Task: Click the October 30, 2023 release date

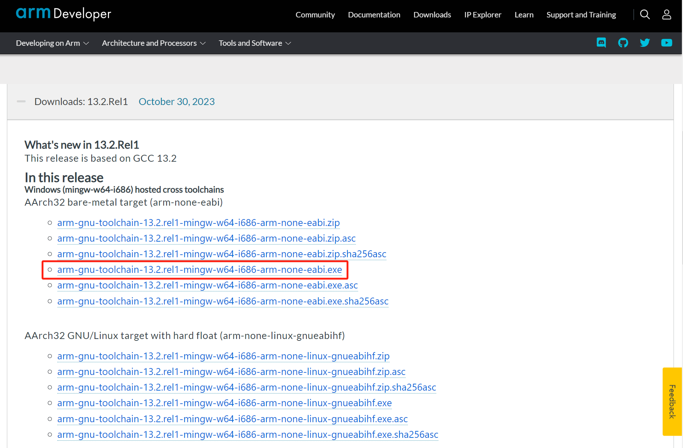Action: (177, 101)
